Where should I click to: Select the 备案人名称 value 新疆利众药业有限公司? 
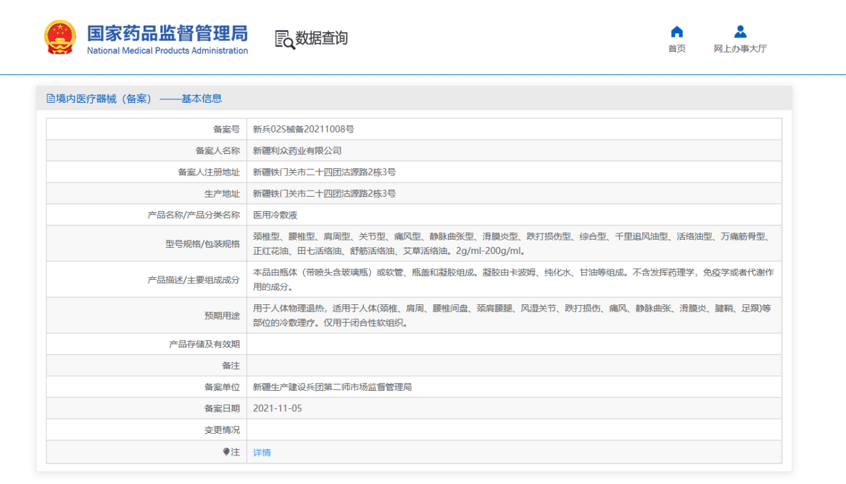pos(297,150)
